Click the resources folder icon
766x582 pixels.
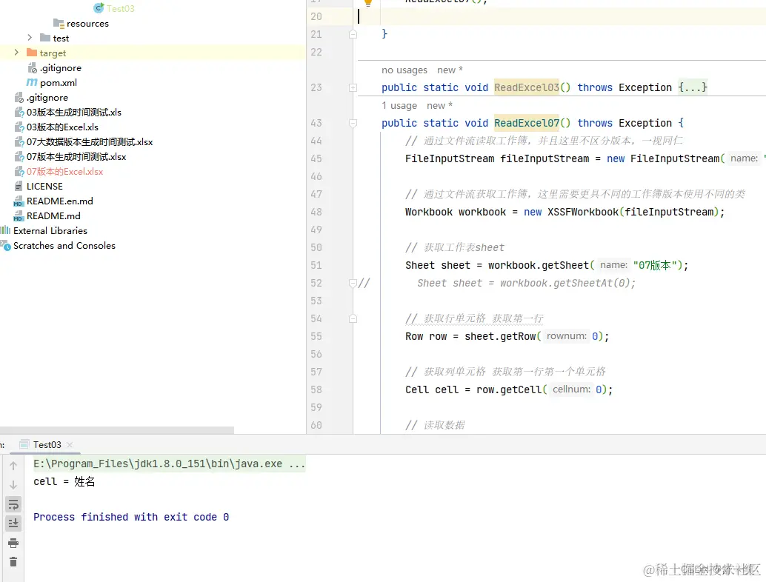pyautogui.click(x=59, y=23)
